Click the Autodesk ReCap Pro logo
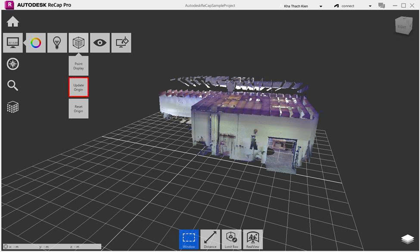 coord(9,5)
